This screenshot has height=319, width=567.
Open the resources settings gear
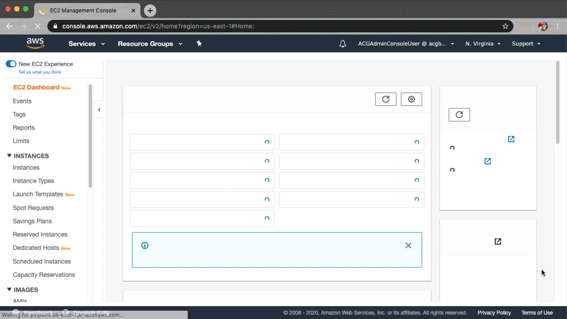tap(411, 99)
